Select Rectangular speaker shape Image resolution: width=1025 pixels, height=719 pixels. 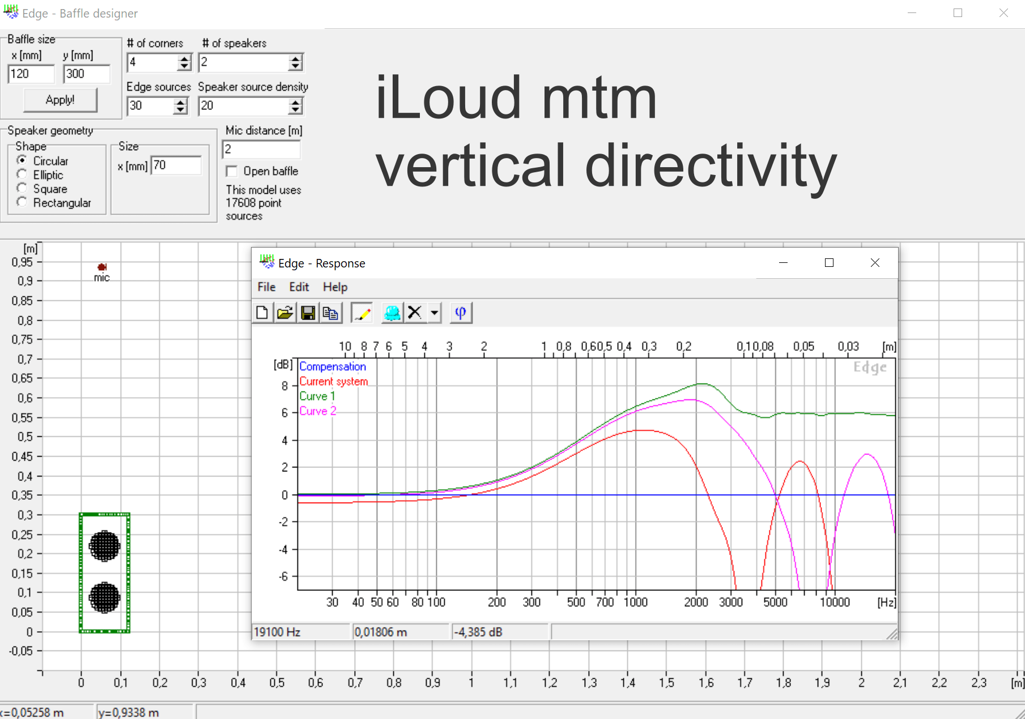click(22, 202)
